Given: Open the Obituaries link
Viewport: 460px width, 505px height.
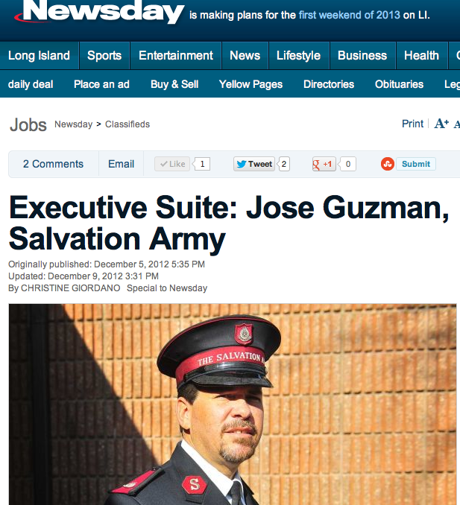Looking at the screenshot, I should pyautogui.click(x=399, y=84).
